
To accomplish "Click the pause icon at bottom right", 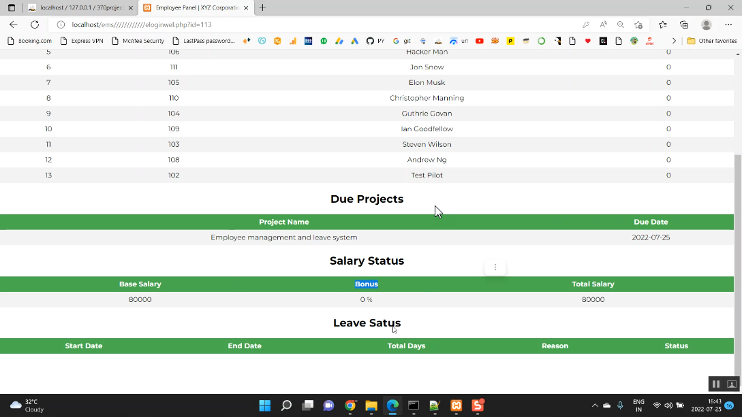I will (x=716, y=384).
